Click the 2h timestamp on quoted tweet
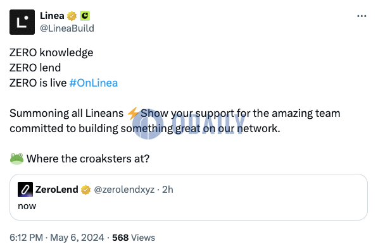This screenshot has height=249, width=378. point(168,190)
